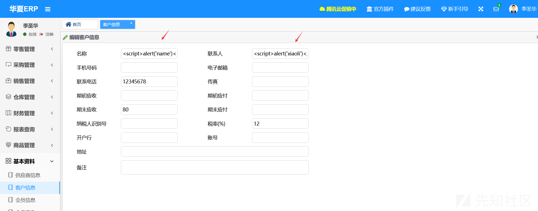Click the 供应商信息 document icon
This screenshot has width=538, height=211.
[x=10, y=175]
